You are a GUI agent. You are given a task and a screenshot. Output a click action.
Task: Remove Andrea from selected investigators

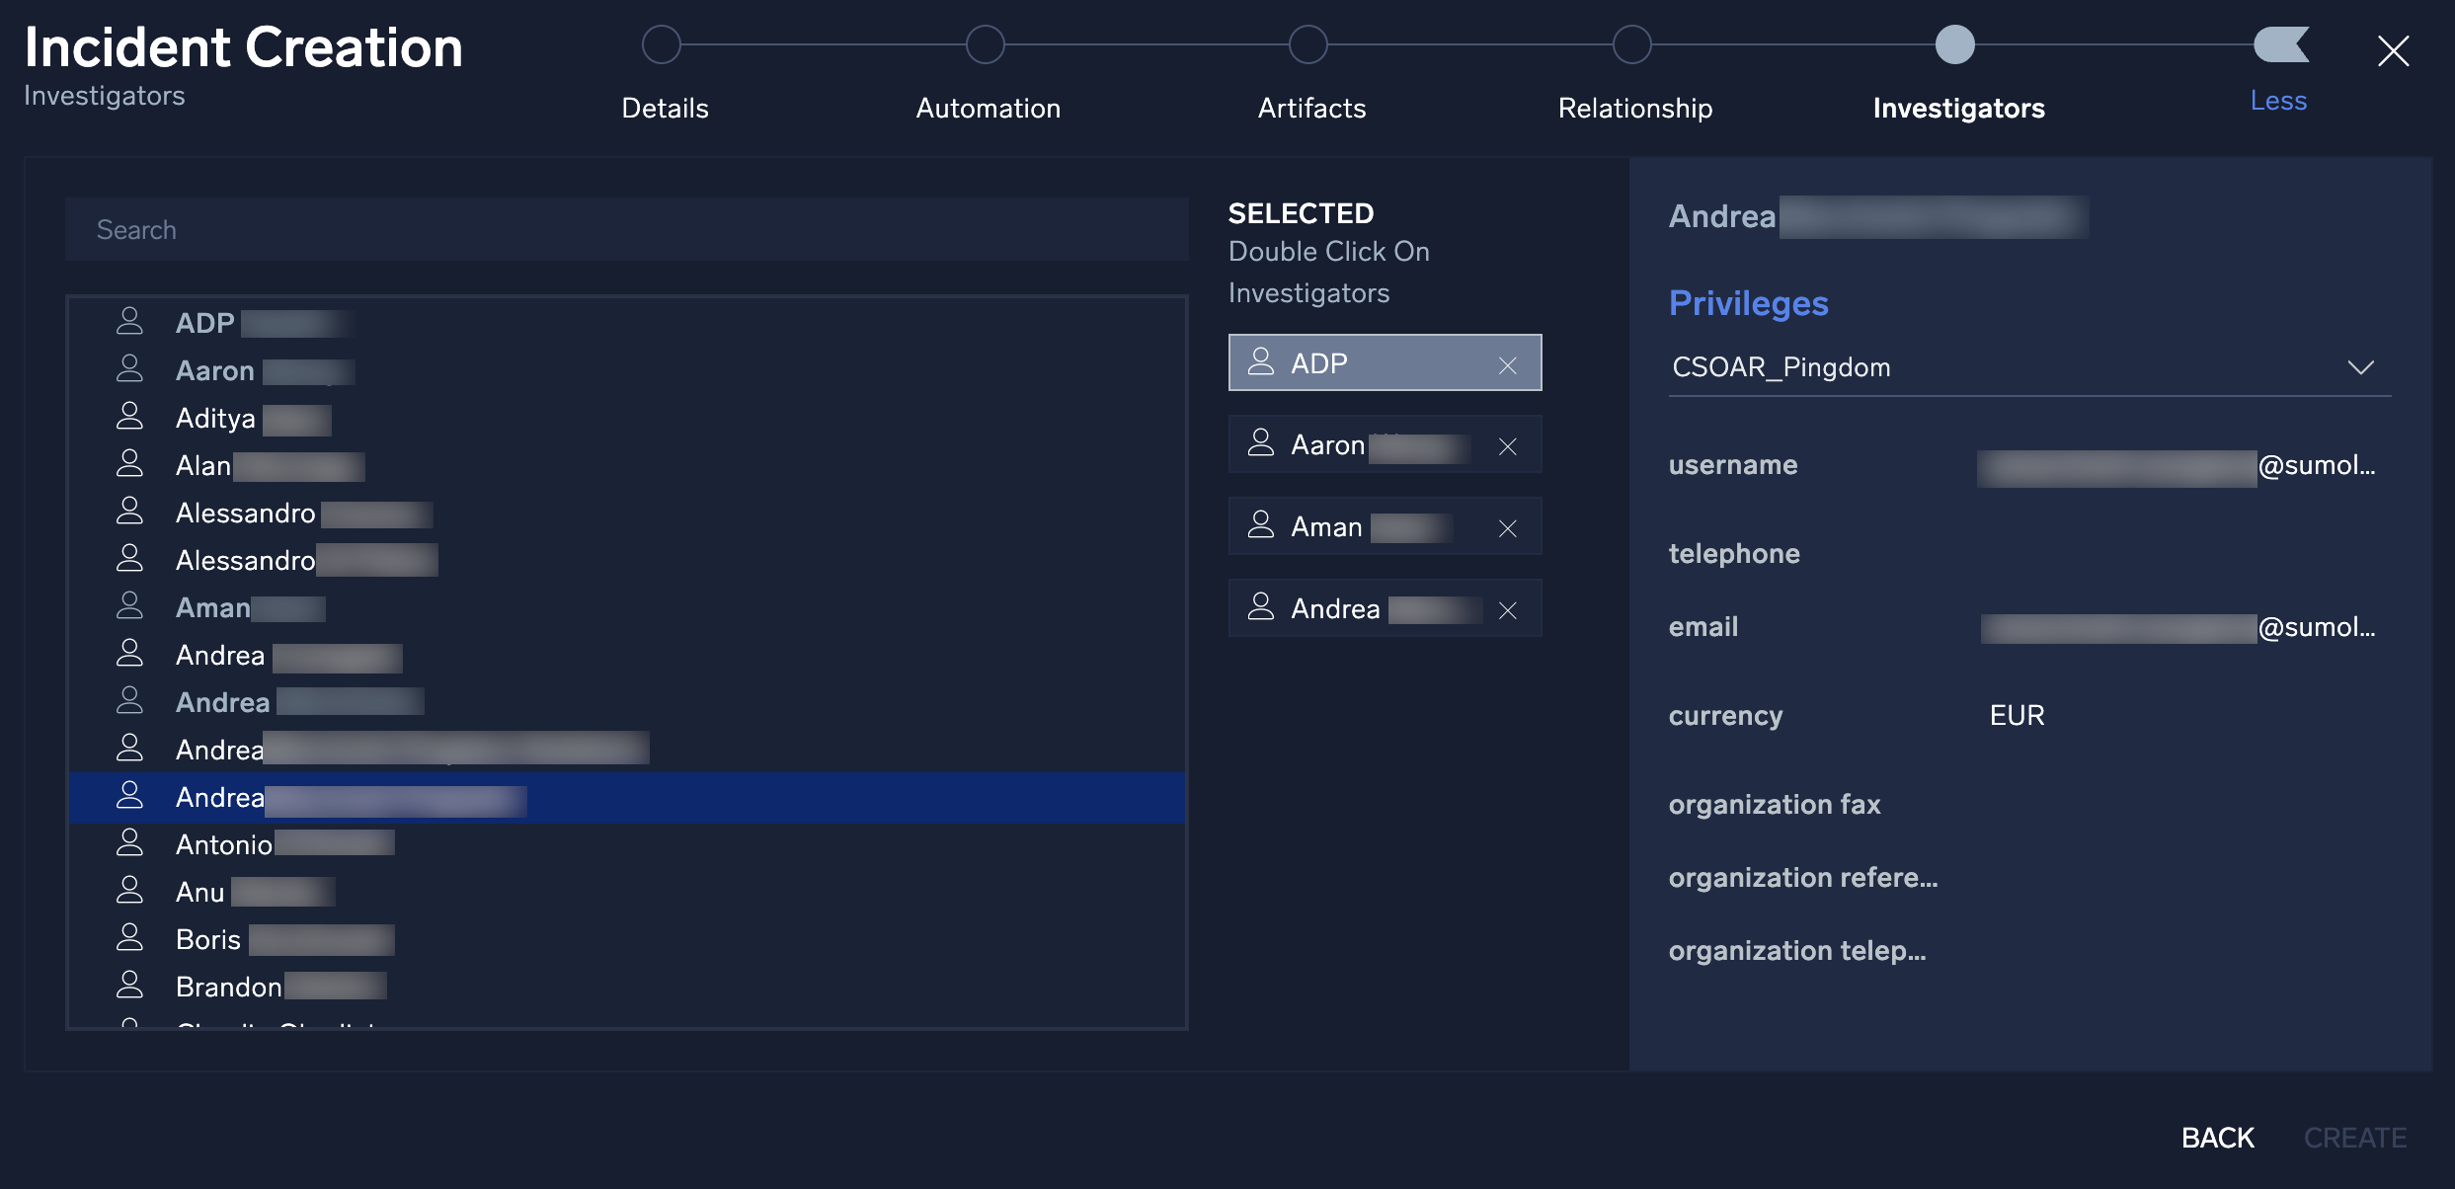point(1506,606)
